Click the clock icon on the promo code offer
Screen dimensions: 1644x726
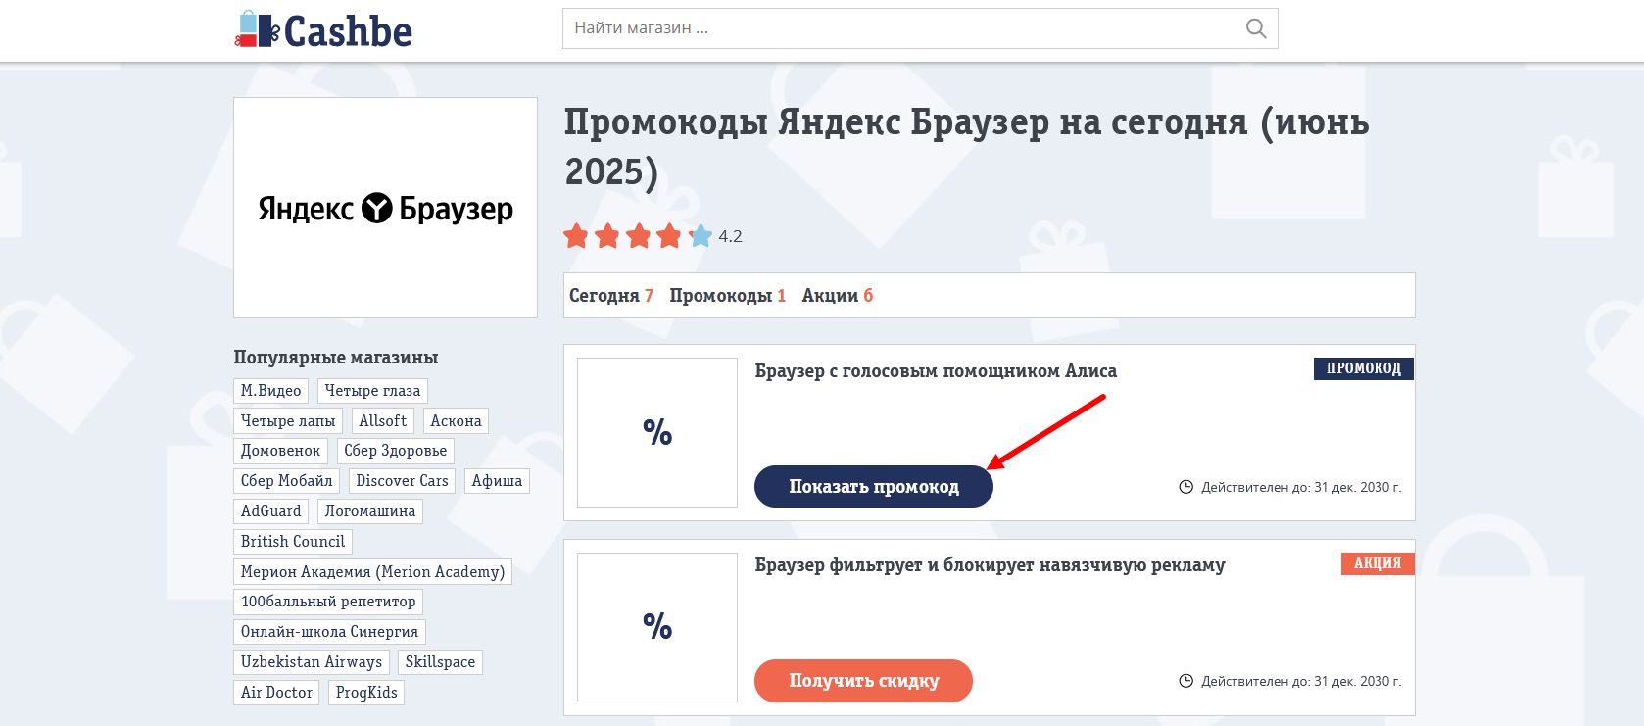1185,487
